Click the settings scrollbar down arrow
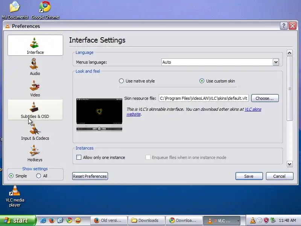301x226 pixels. coord(290,164)
